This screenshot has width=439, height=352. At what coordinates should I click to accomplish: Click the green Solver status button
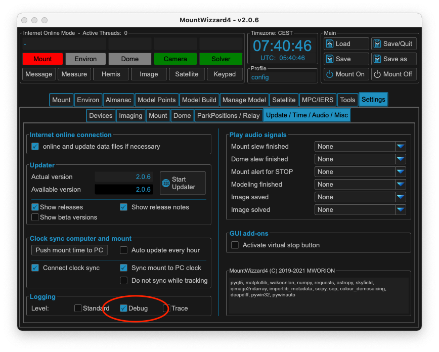coord(221,59)
